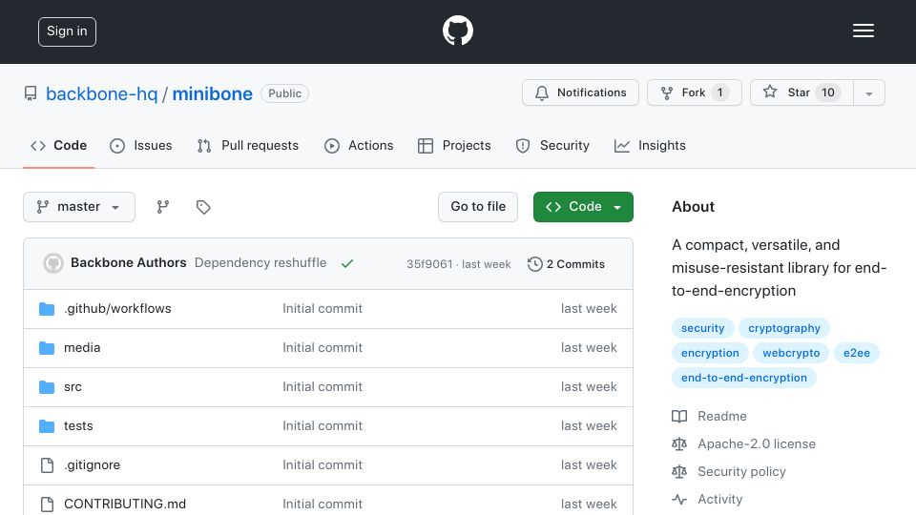Select the e2ee topic tag

tap(857, 353)
